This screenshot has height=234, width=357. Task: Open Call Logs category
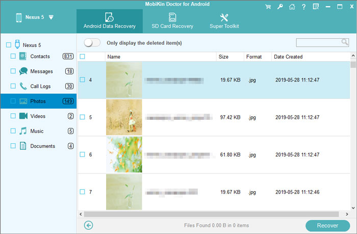[x=40, y=86]
